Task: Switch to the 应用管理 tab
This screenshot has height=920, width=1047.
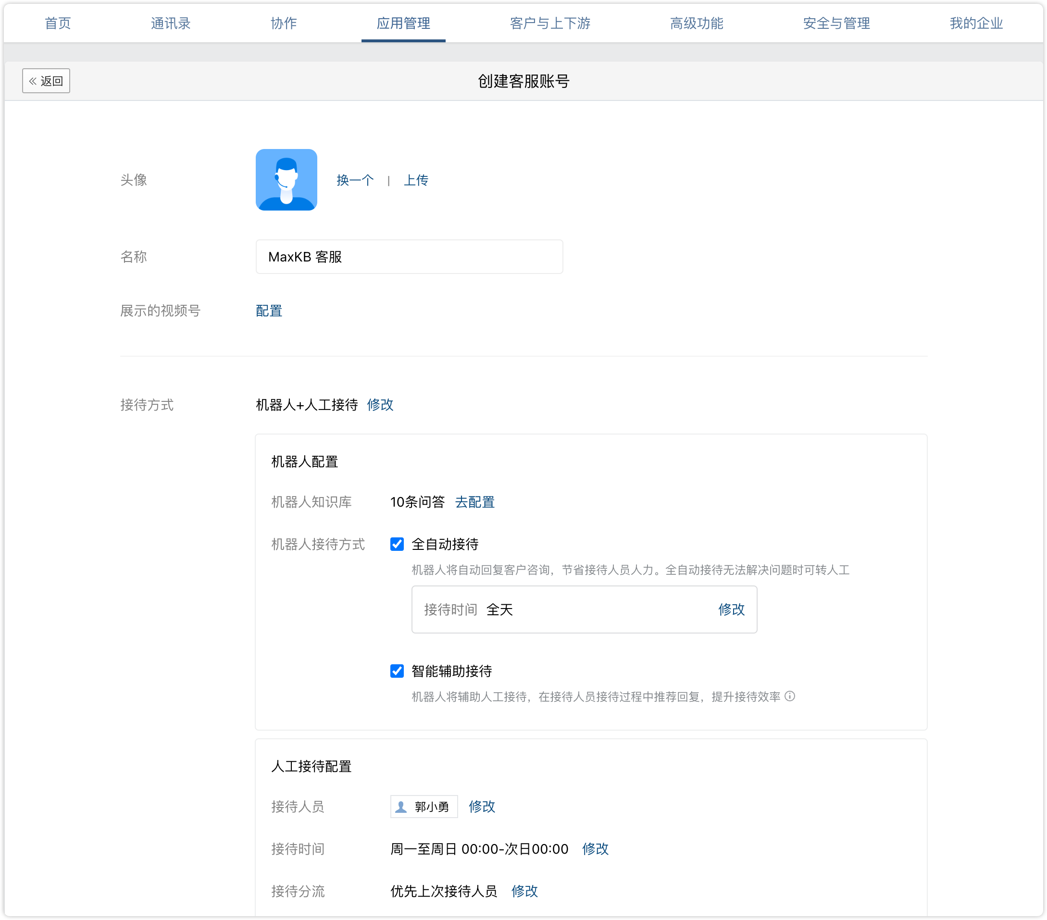Action: 403,23
